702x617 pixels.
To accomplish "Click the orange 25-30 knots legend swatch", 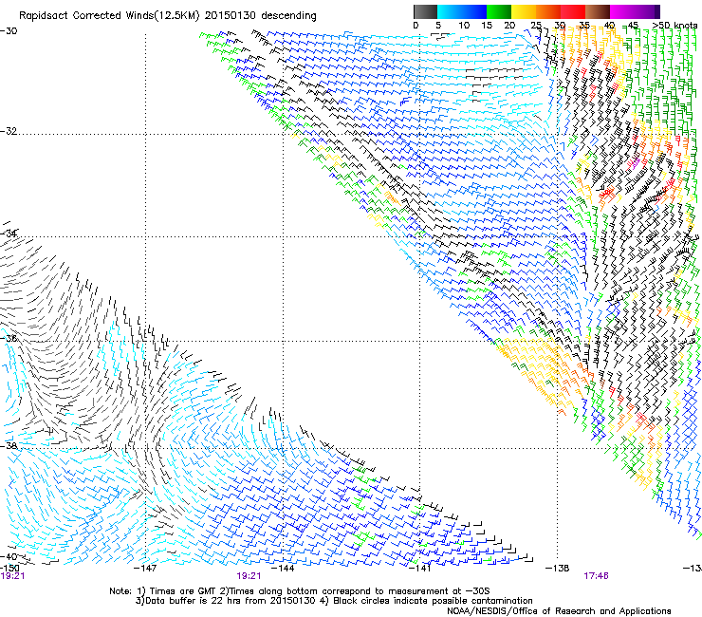I will click(548, 11).
